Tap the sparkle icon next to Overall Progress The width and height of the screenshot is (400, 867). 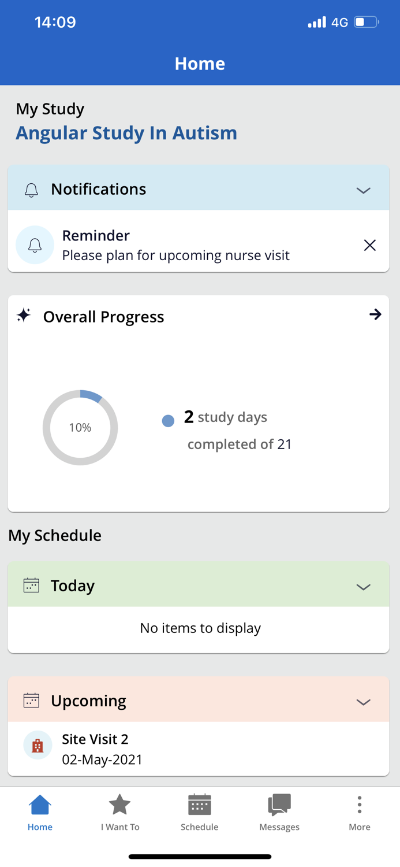24,315
